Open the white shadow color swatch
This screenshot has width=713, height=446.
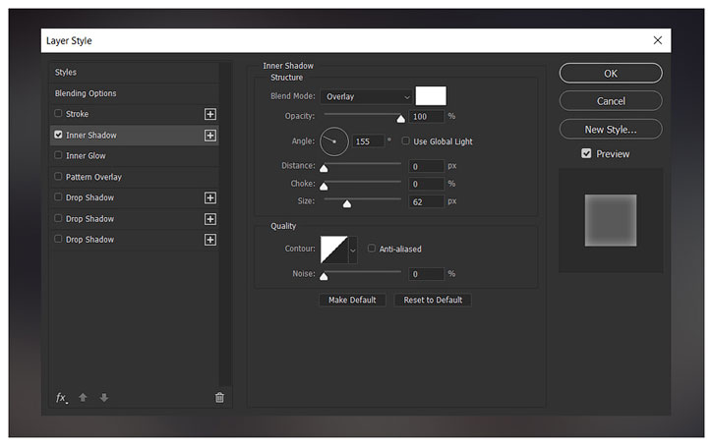pyautogui.click(x=431, y=96)
